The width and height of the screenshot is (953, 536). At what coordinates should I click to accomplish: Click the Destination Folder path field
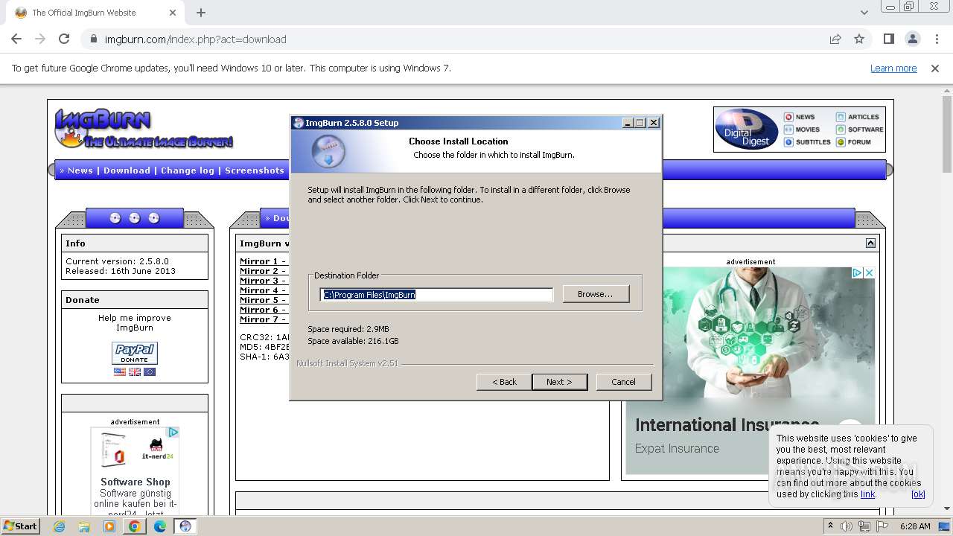(437, 295)
